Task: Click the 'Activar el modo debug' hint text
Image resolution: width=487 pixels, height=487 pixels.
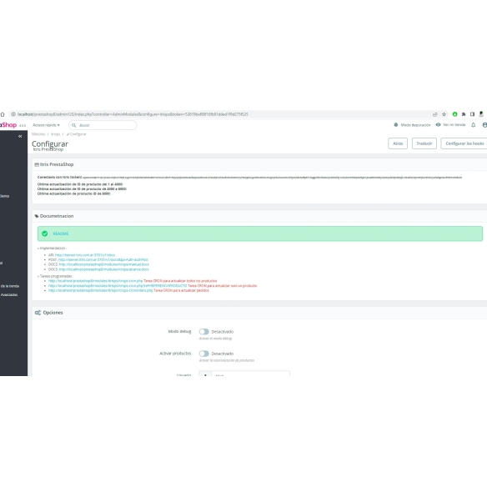Action: pos(215,339)
